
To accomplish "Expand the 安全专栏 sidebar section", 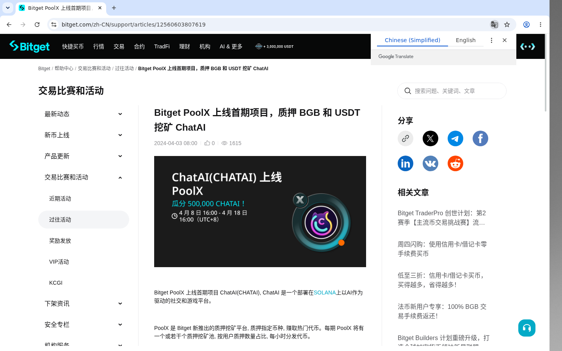I will pos(84,324).
